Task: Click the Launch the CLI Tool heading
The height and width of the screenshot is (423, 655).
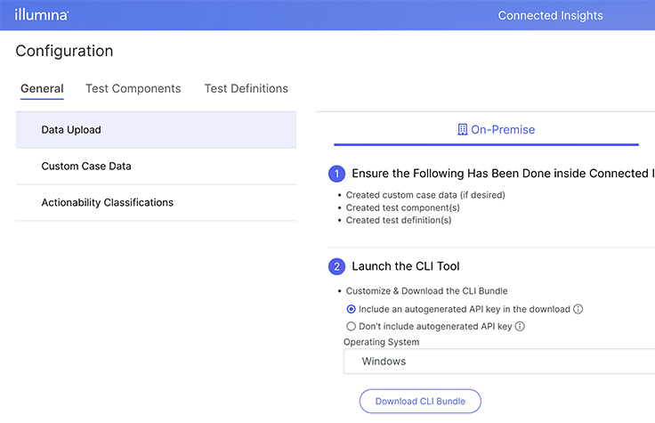Action: [x=405, y=266]
